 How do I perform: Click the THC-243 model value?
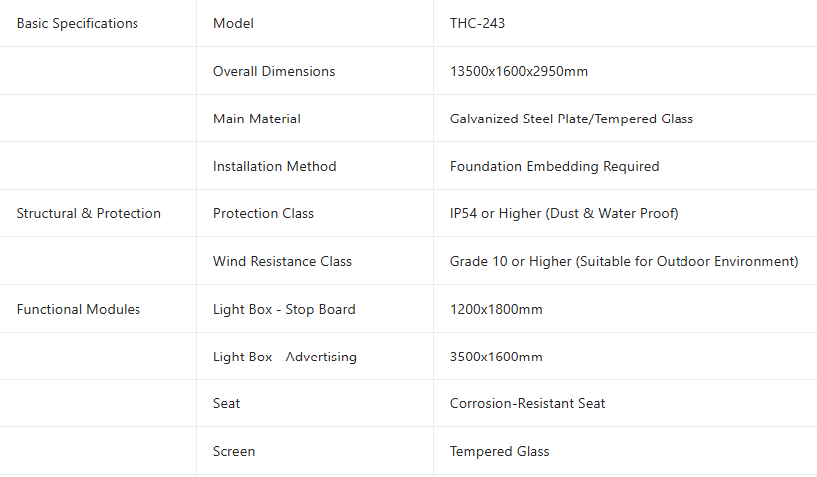[478, 23]
